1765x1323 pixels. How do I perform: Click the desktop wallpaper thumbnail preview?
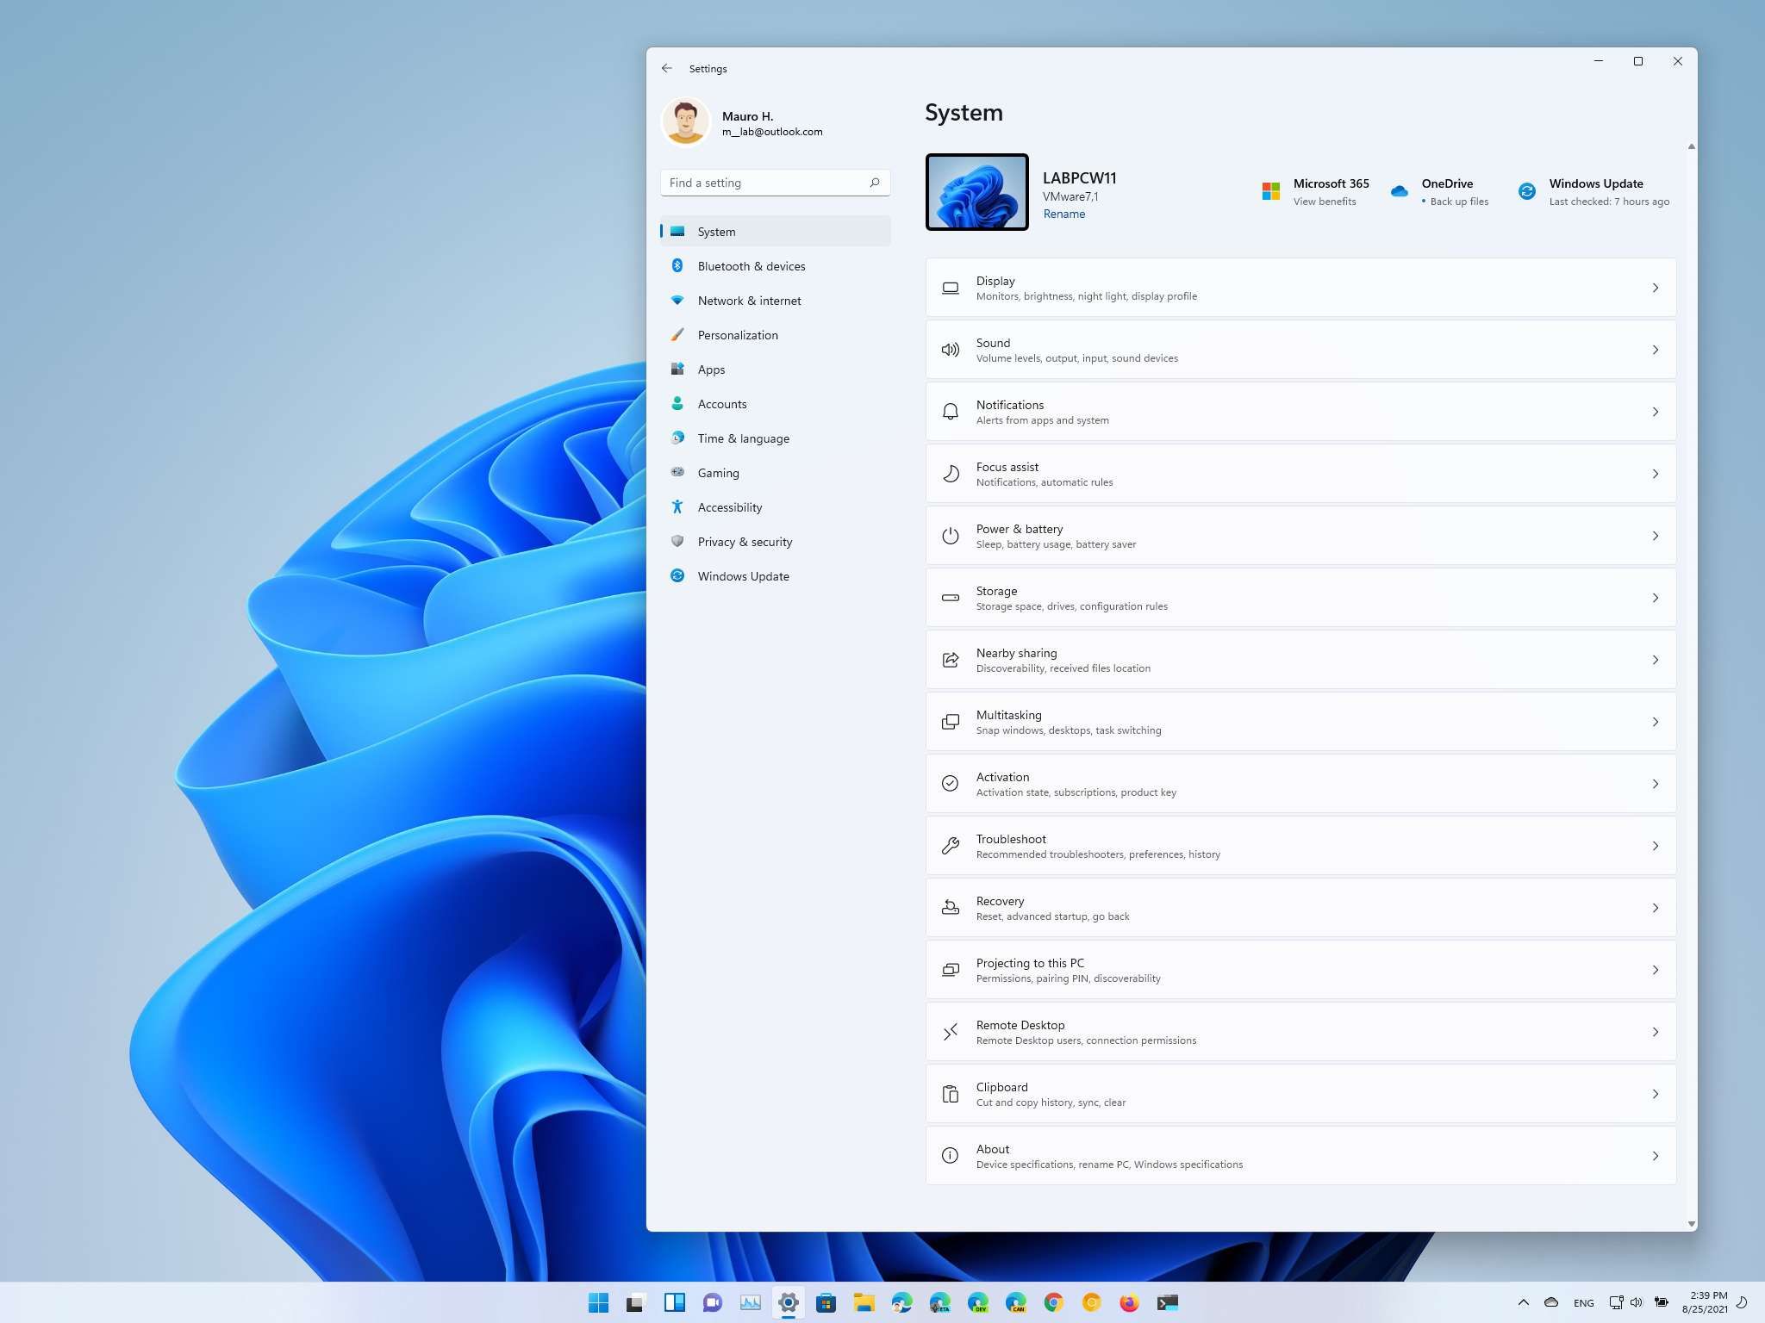976,192
